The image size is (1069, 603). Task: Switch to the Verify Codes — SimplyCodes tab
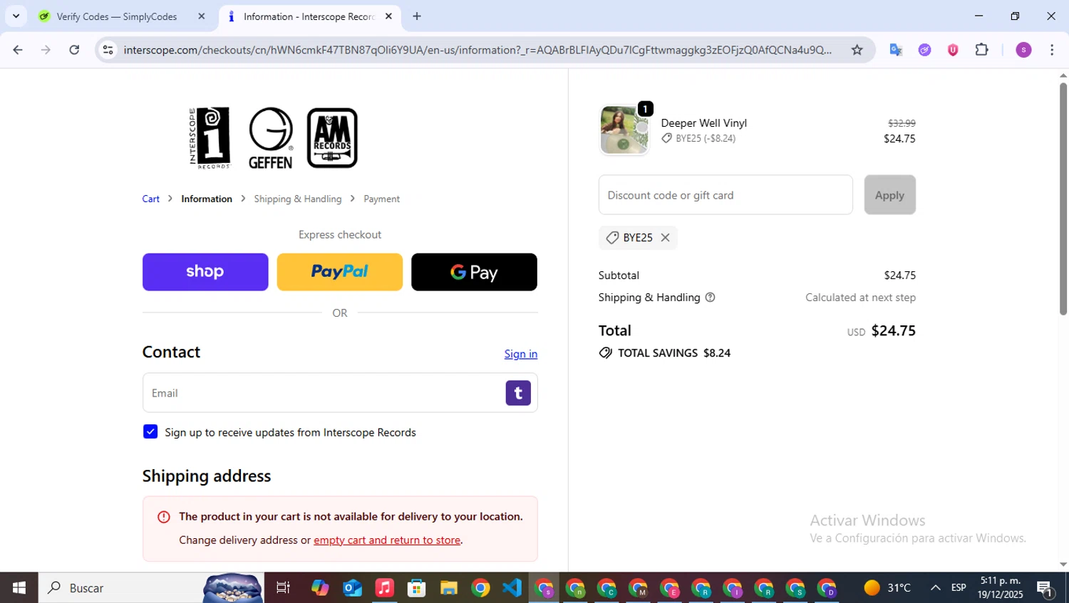116,16
